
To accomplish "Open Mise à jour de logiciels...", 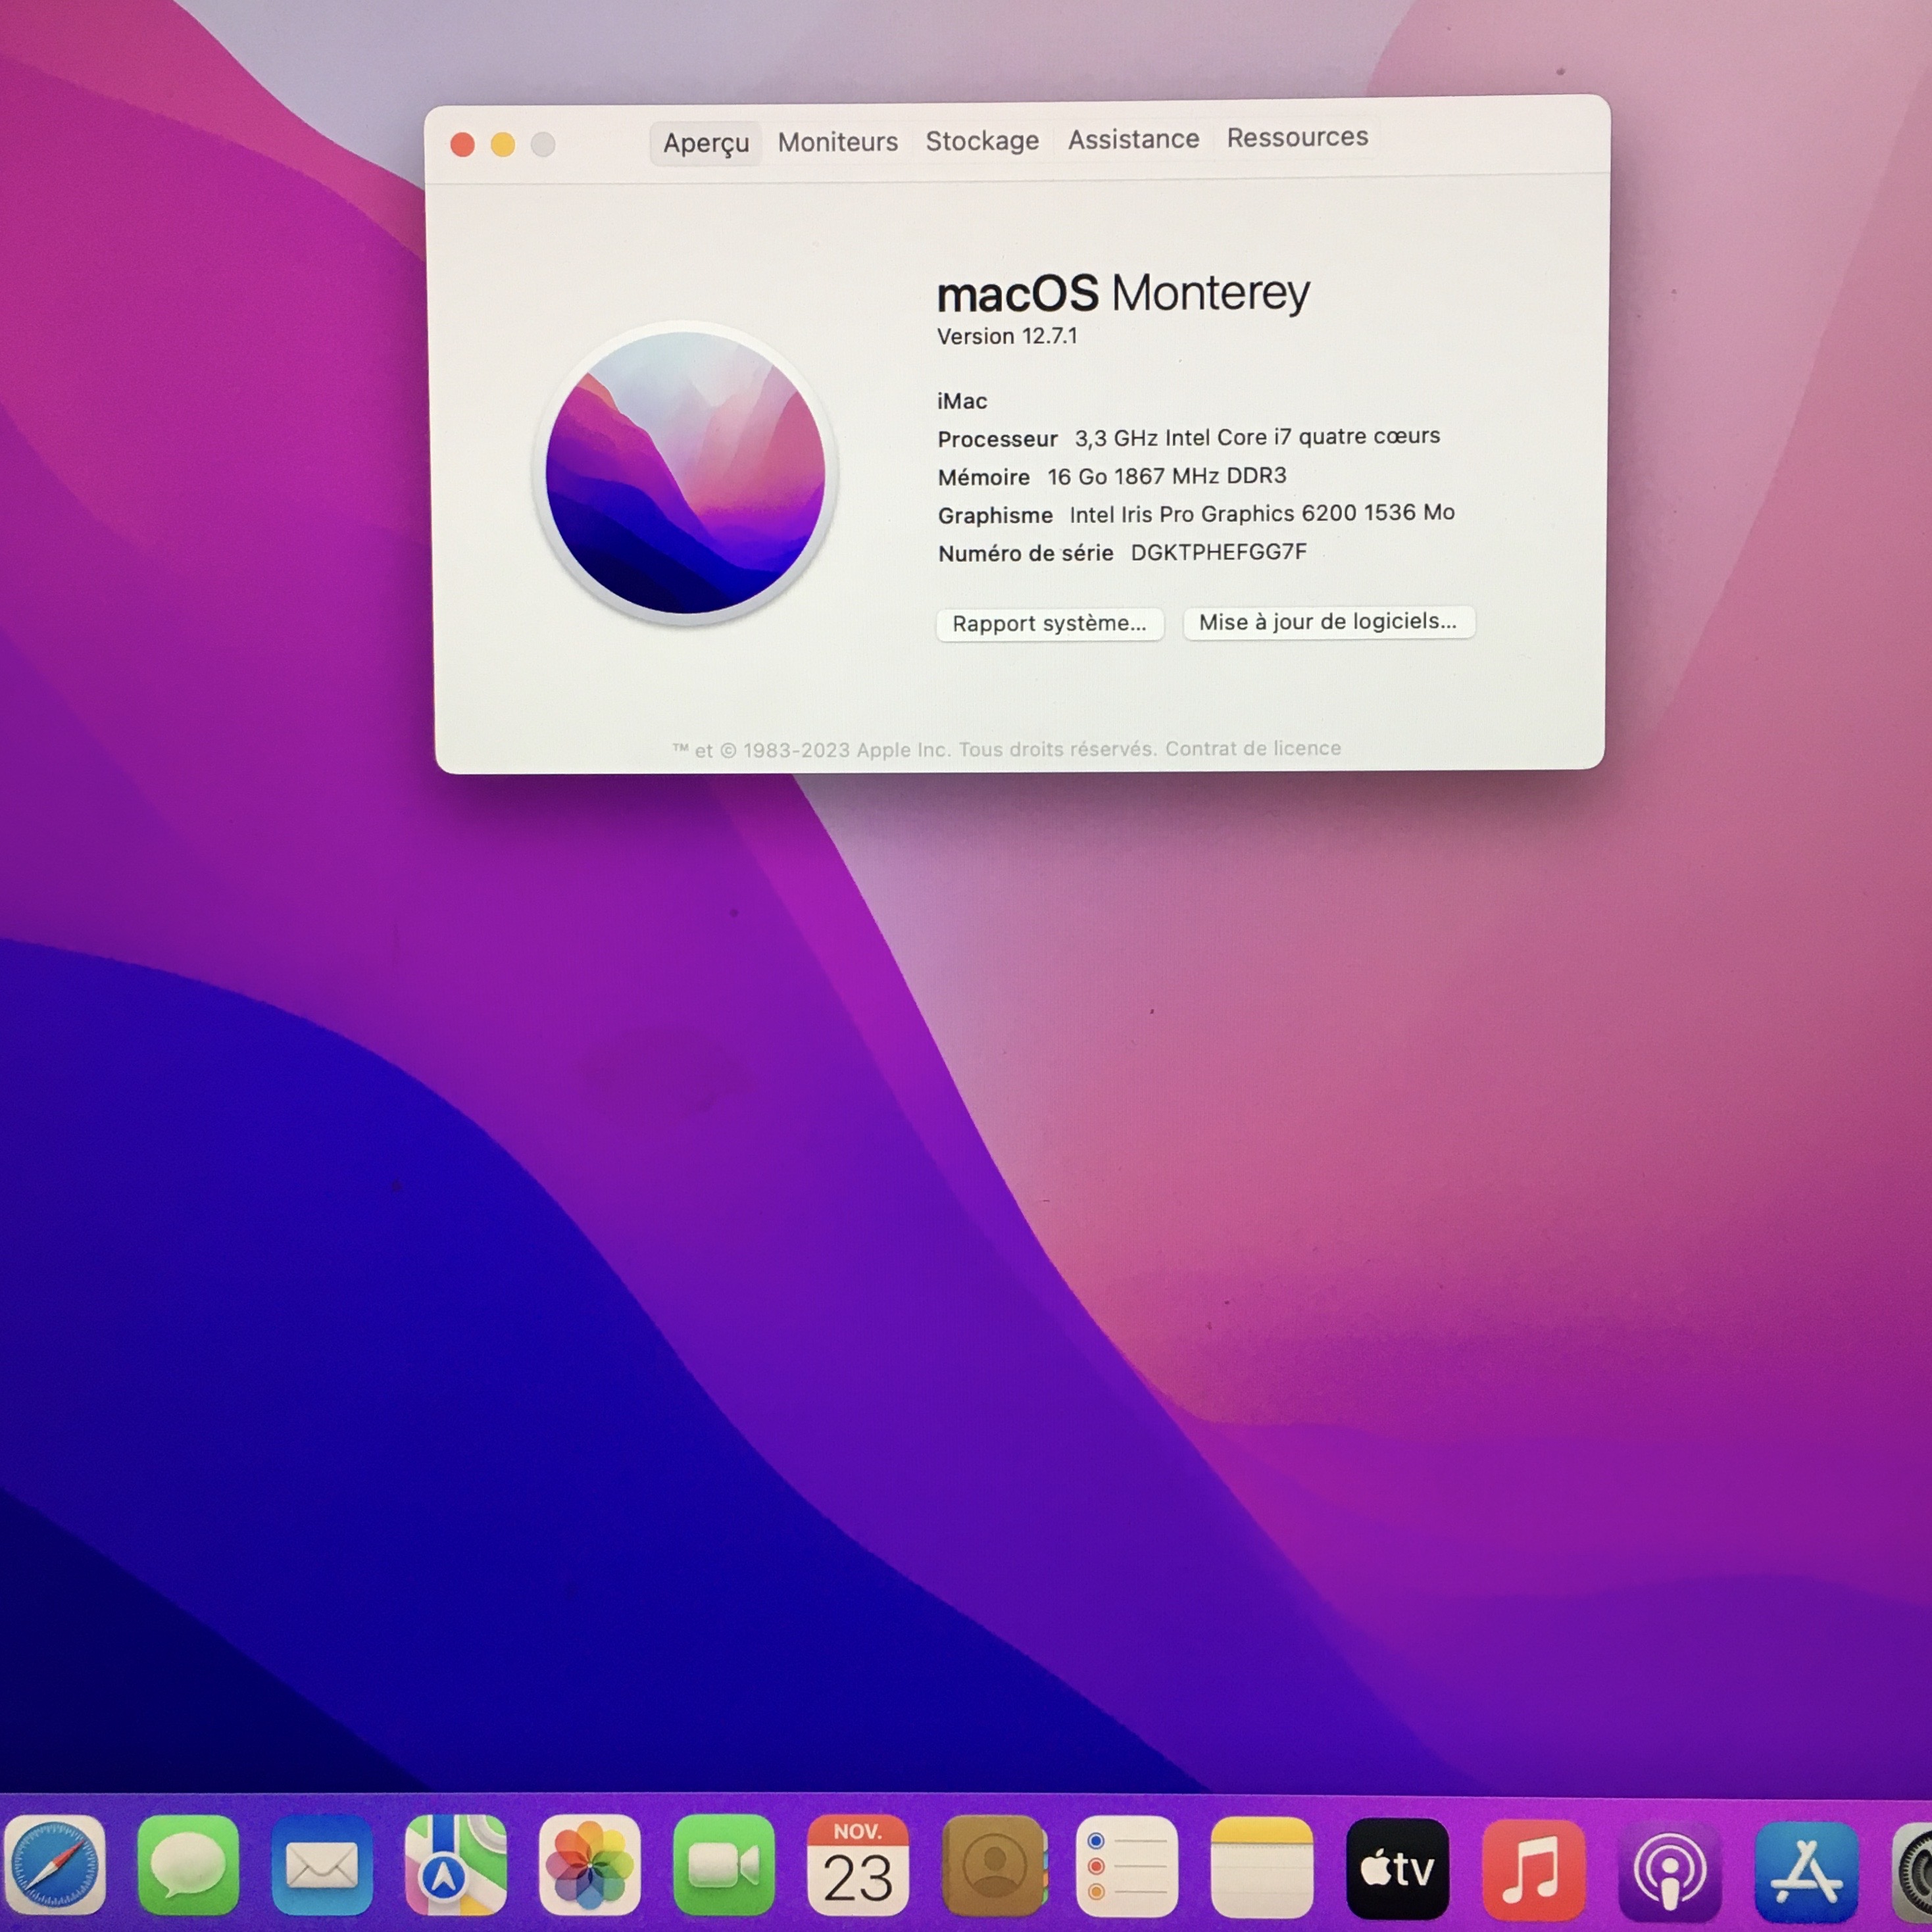I will [x=1328, y=622].
